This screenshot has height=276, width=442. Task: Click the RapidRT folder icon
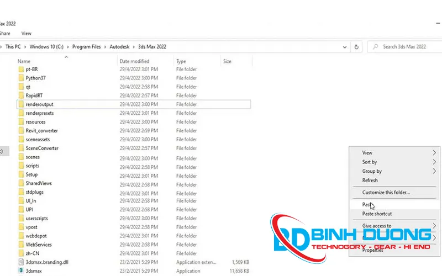(21, 95)
